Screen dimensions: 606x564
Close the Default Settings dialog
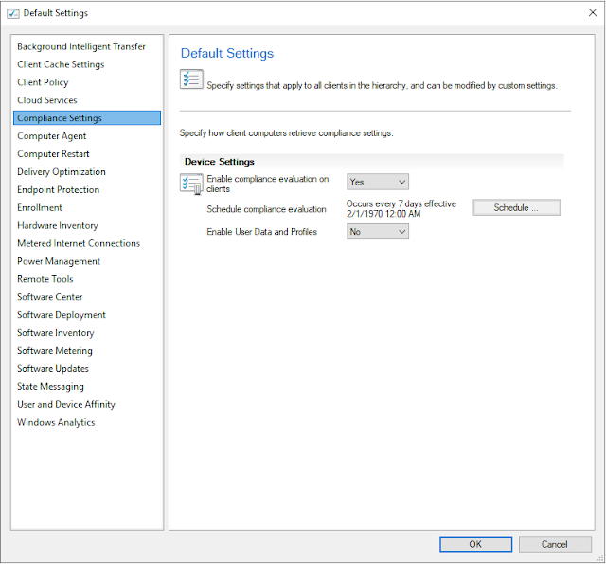(593, 12)
